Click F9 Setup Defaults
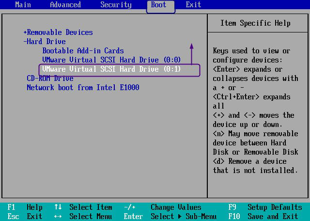 tap(265, 207)
